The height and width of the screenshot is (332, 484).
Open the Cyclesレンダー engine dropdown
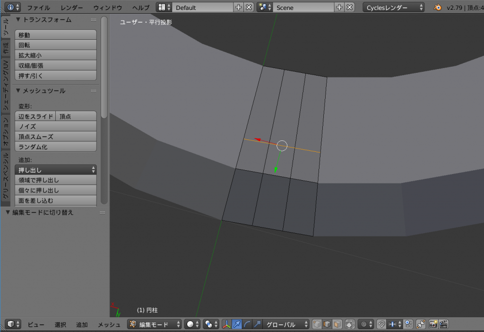393,8
